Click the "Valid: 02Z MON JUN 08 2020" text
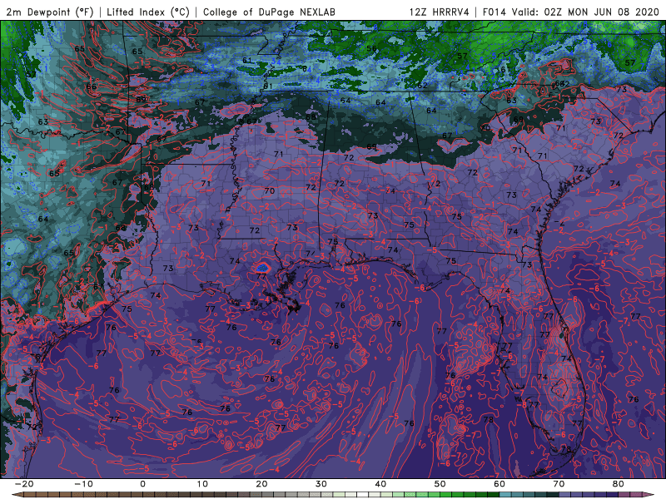The height and width of the screenshot is (499, 666). pos(585,12)
